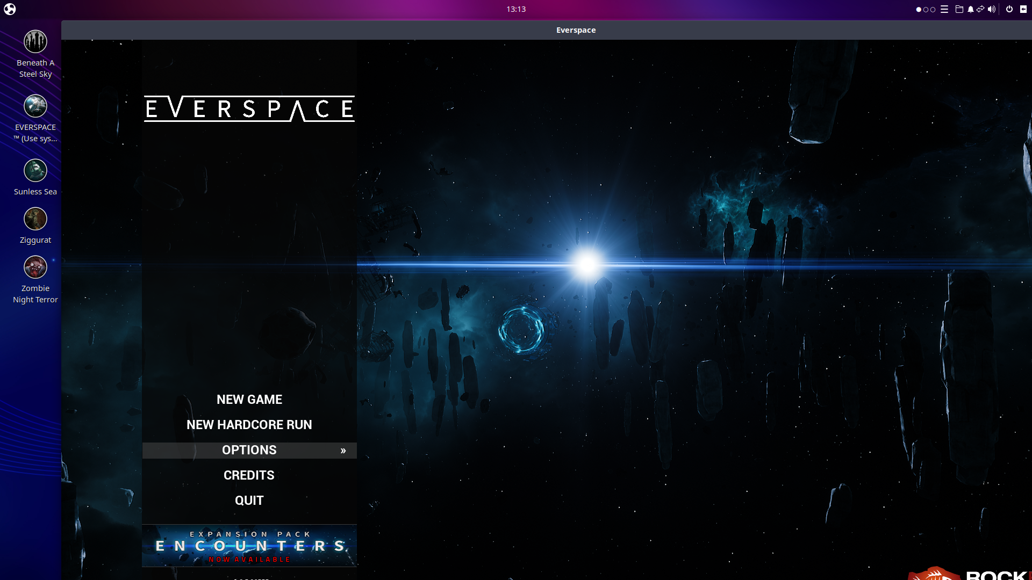Image resolution: width=1032 pixels, height=580 pixels.
Task: Click the Ziggurat game icon
Action: [x=35, y=219]
